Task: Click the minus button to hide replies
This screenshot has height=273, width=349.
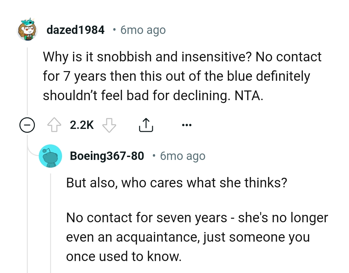Action: (27, 125)
